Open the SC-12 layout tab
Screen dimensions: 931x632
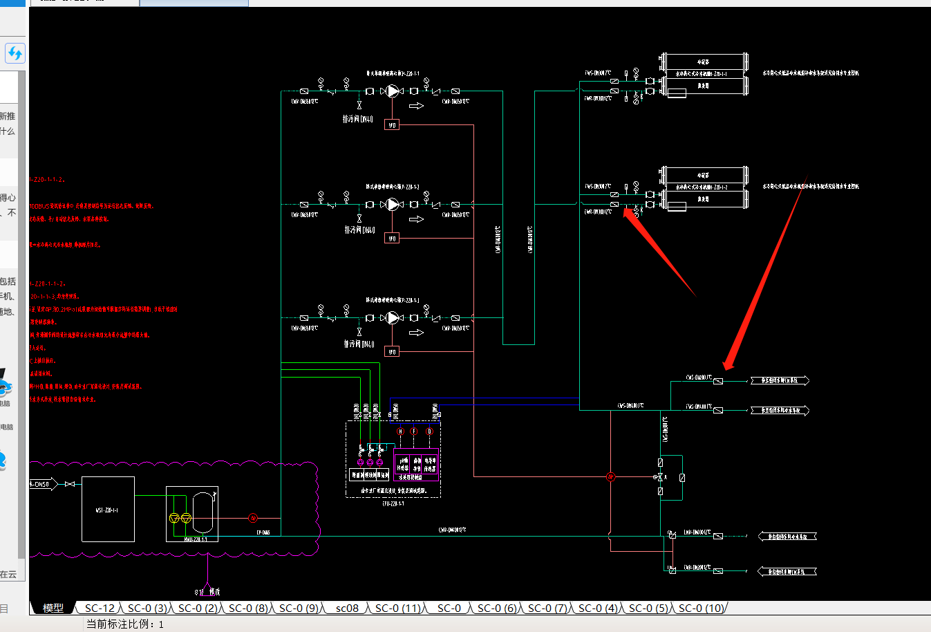tap(100, 608)
